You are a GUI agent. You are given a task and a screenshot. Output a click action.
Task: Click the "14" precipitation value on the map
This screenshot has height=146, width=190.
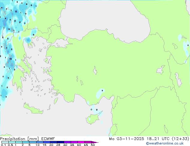10,59
